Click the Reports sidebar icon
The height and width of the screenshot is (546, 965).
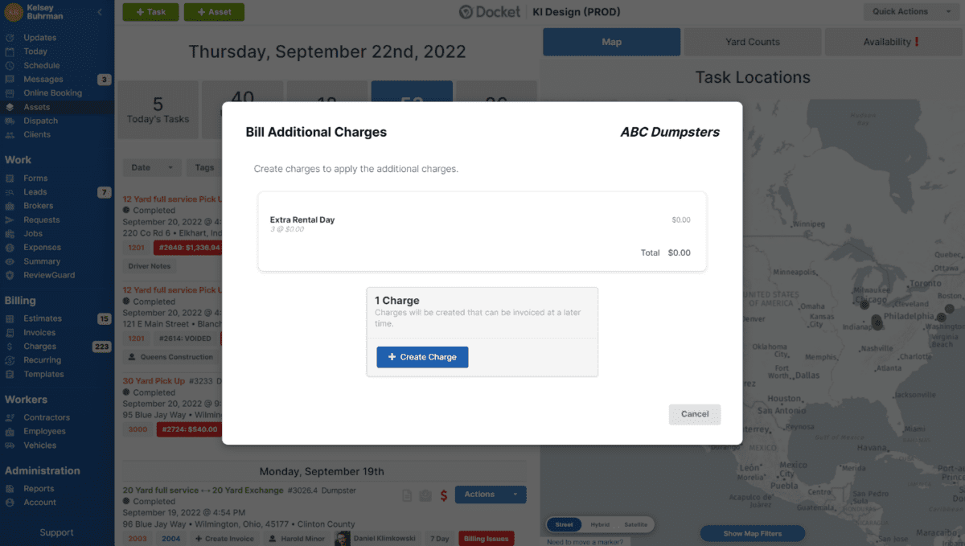coord(10,489)
